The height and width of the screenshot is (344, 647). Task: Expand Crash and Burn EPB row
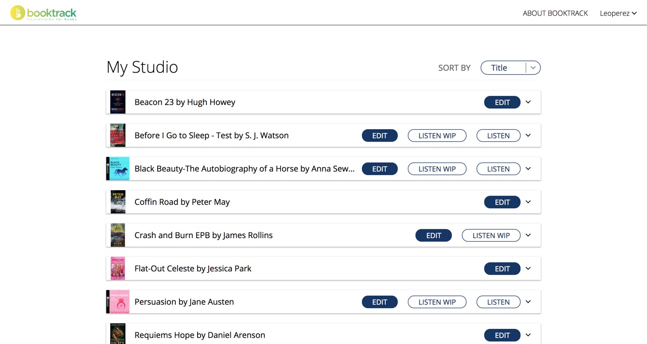(528, 235)
